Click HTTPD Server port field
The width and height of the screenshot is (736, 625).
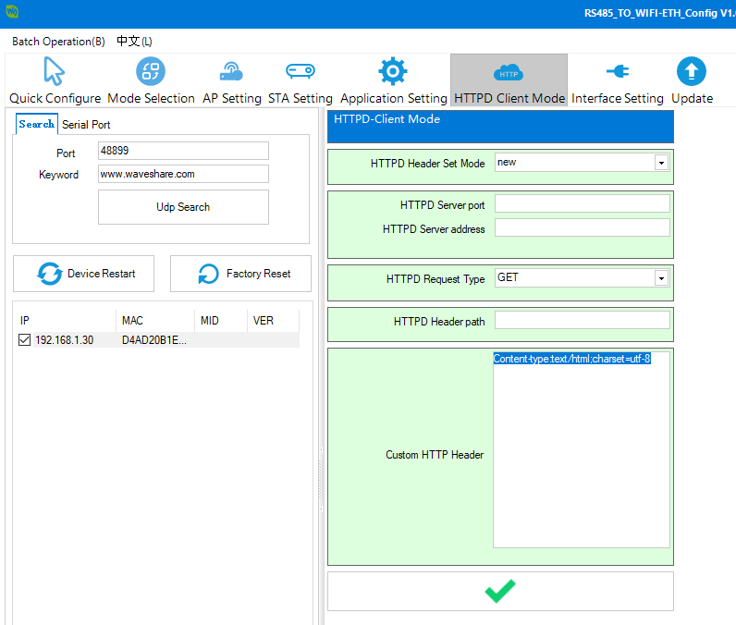(x=582, y=204)
